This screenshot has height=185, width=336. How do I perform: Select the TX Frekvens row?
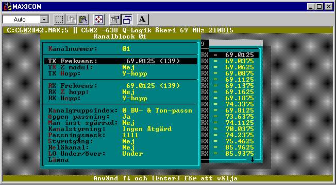point(121,61)
